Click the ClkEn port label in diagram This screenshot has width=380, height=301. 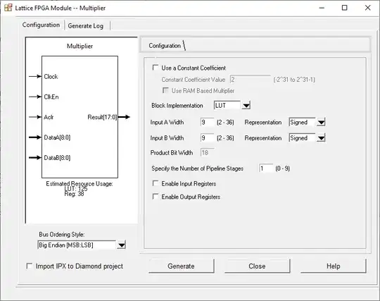(x=51, y=97)
